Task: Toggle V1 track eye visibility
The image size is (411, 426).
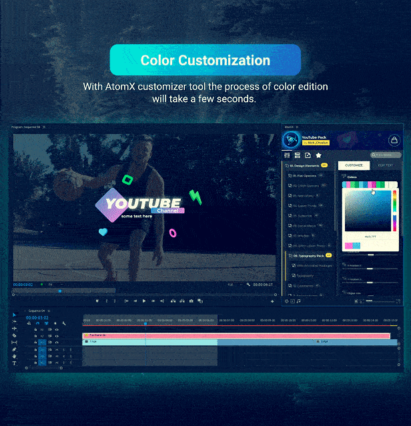Action: 56,343
